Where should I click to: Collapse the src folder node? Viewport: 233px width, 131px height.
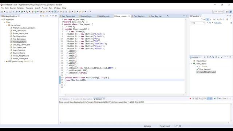tap(4, 22)
